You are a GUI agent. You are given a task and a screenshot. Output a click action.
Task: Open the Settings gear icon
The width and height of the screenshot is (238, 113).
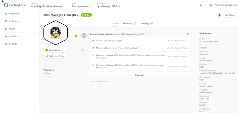coord(6,44)
